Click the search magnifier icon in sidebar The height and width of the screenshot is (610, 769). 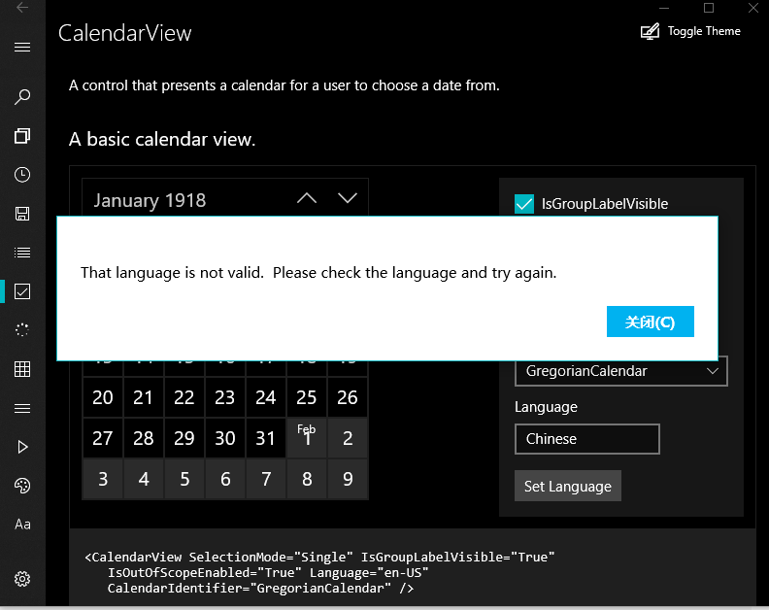[x=22, y=97]
